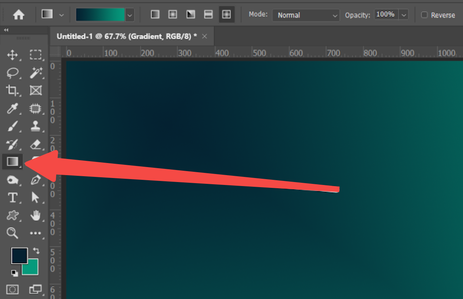Image resolution: width=463 pixels, height=299 pixels.
Task: Select the Lasso tool
Action: 12,73
